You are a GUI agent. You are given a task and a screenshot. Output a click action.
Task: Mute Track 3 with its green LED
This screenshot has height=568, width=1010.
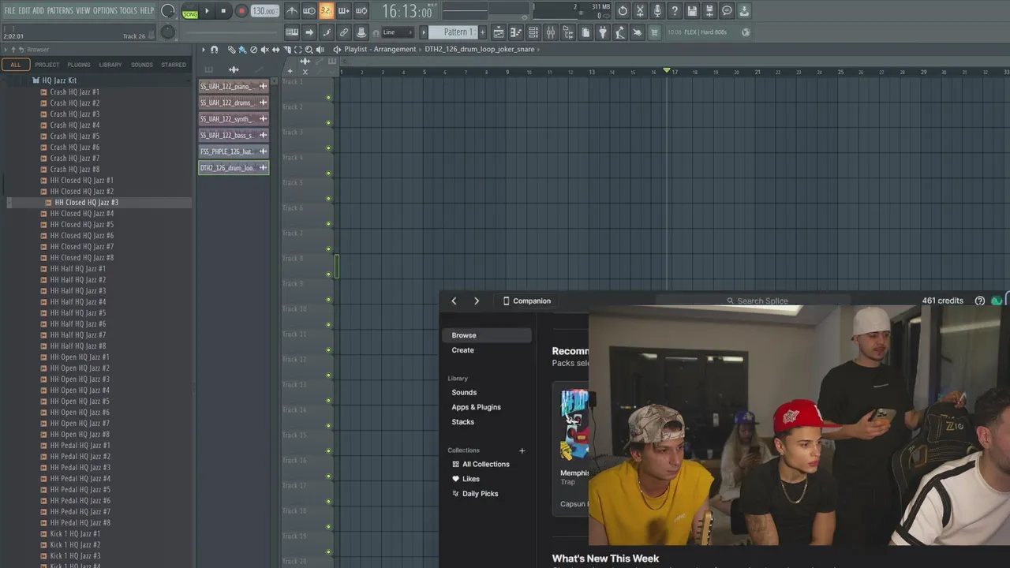point(329,148)
